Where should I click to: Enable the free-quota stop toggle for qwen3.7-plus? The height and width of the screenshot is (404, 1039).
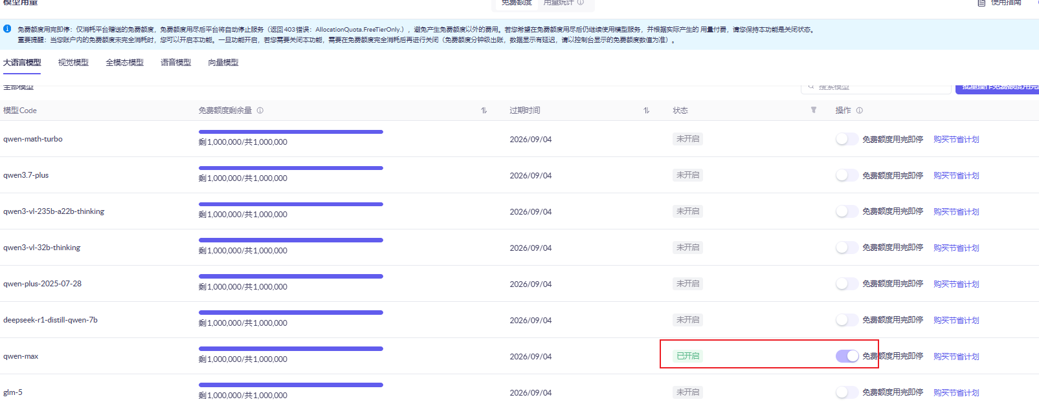(847, 175)
